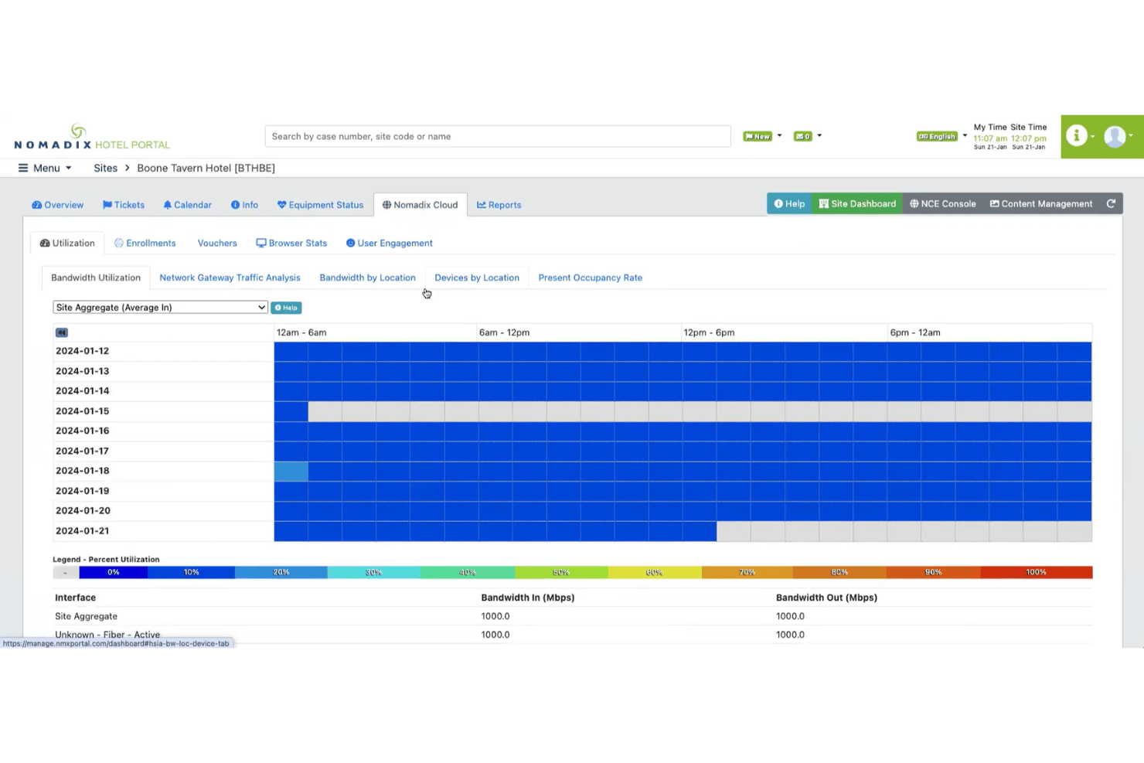Click the 2024-01-21 date row label
This screenshot has width=1144, height=763.
click(x=82, y=531)
